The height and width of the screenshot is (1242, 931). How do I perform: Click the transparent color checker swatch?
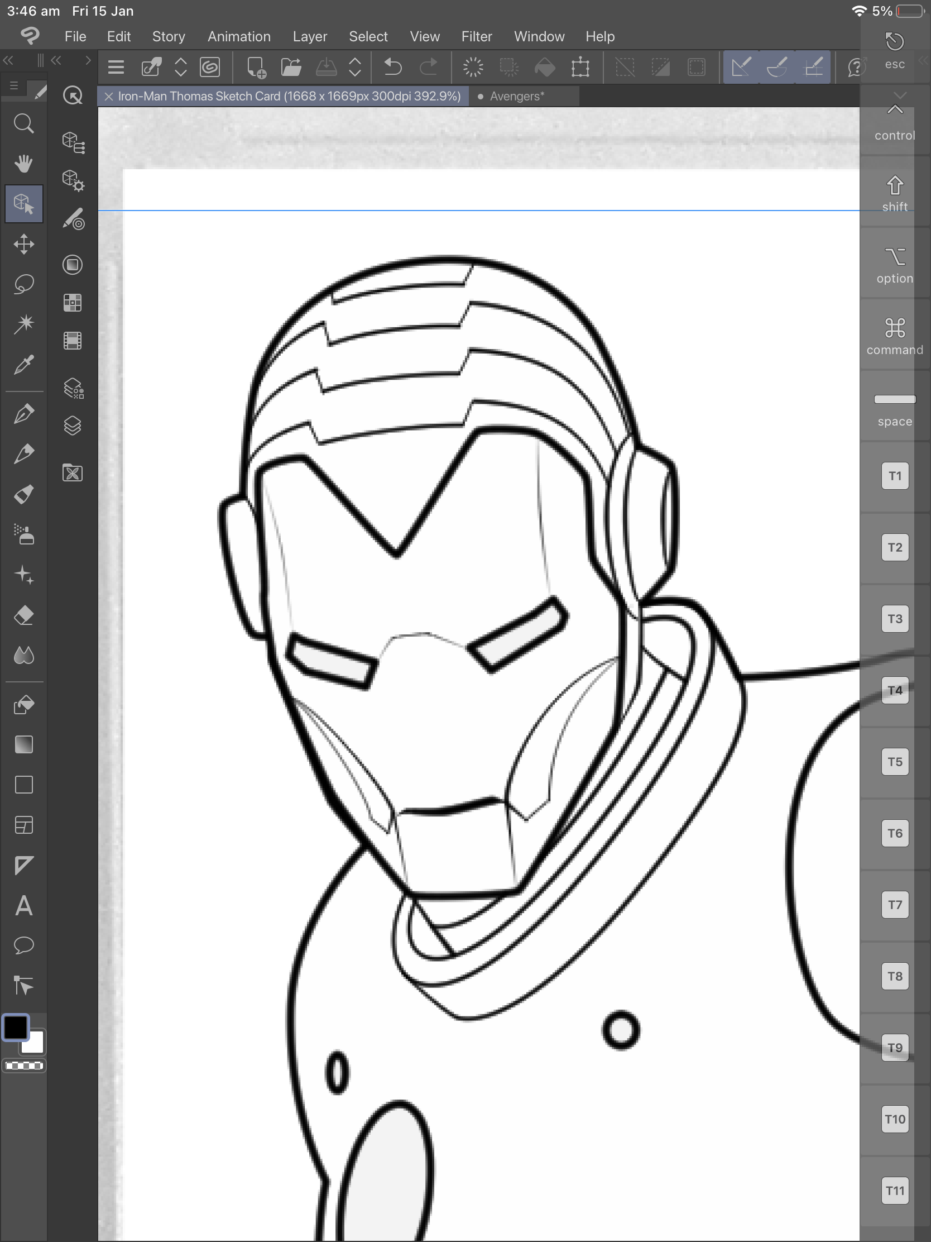(23, 1066)
